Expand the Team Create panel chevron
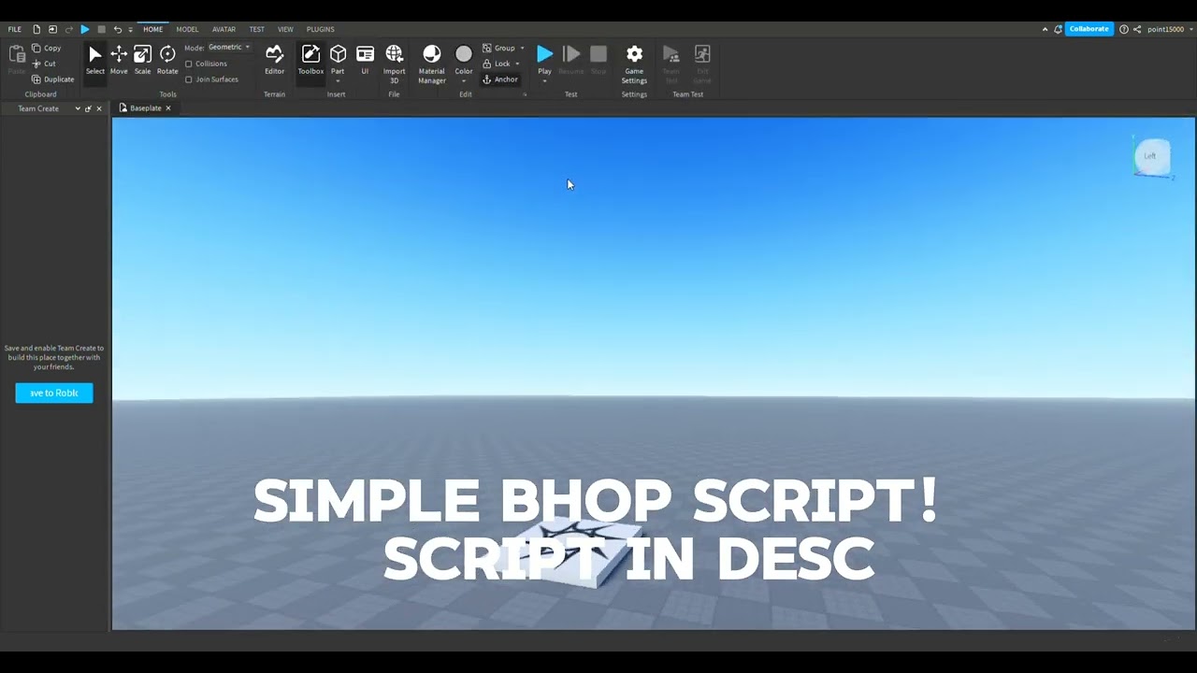 point(78,108)
